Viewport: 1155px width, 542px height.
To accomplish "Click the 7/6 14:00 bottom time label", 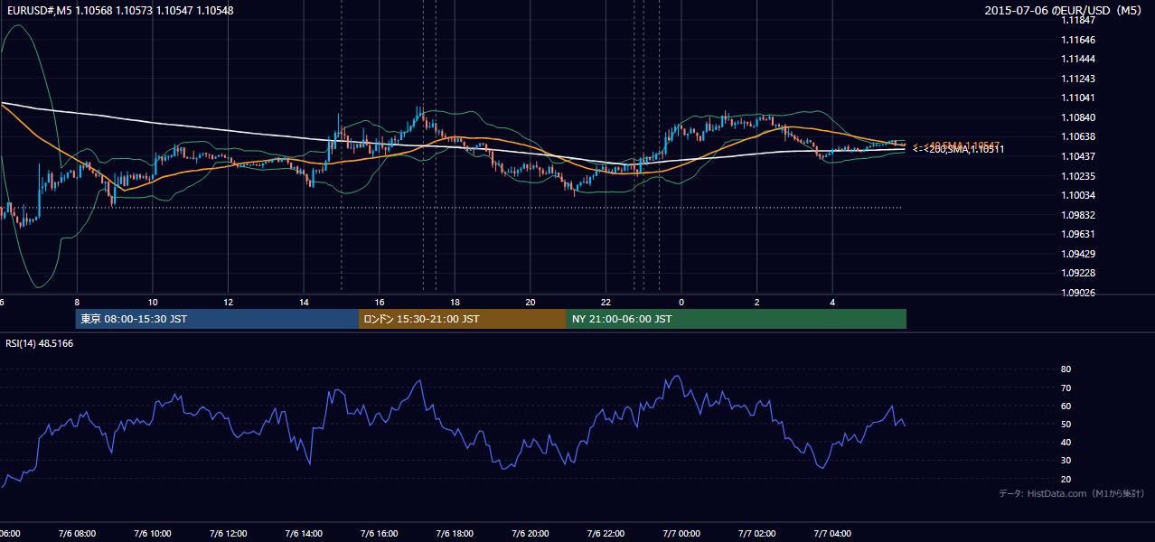I will [304, 534].
